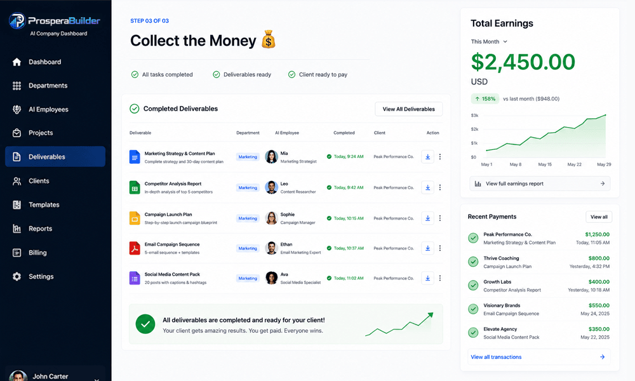Open View all transactions link

click(539, 357)
